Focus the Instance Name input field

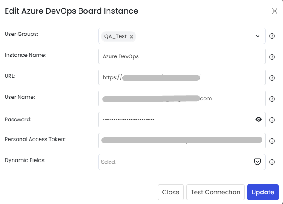182,56
